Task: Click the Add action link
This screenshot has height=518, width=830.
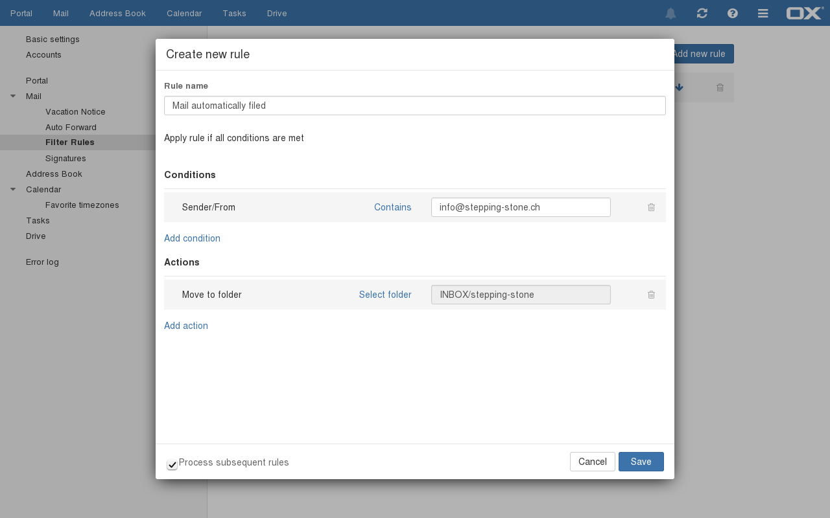Action: pyautogui.click(x=186, y=326)
